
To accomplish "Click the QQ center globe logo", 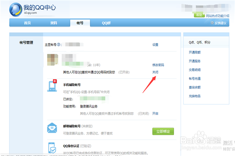I will [16, 10].
